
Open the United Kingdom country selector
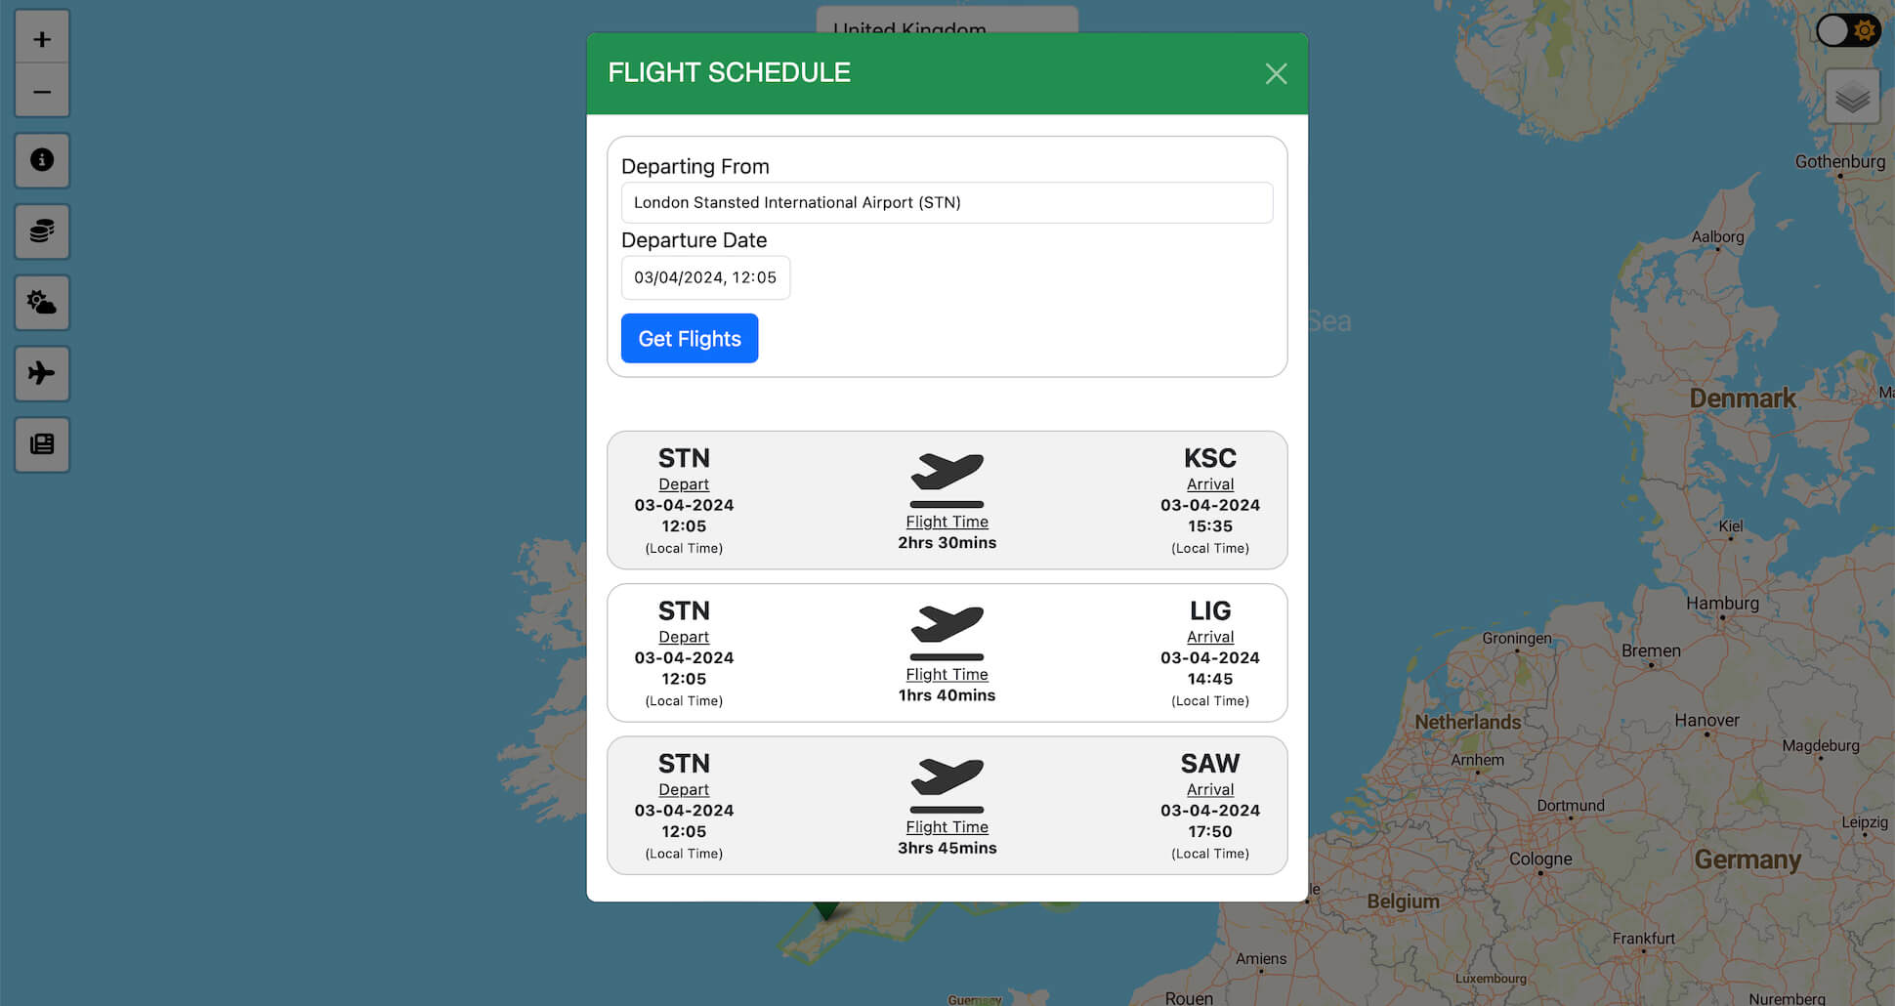(x=947, y=21)
